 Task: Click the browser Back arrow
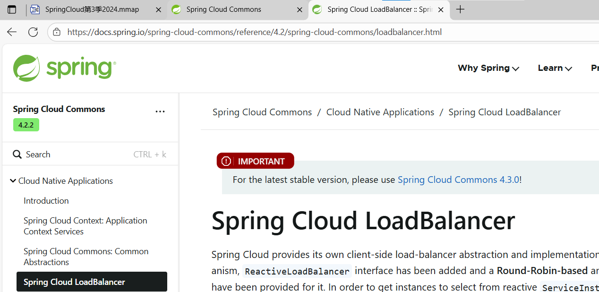point(12,32)
